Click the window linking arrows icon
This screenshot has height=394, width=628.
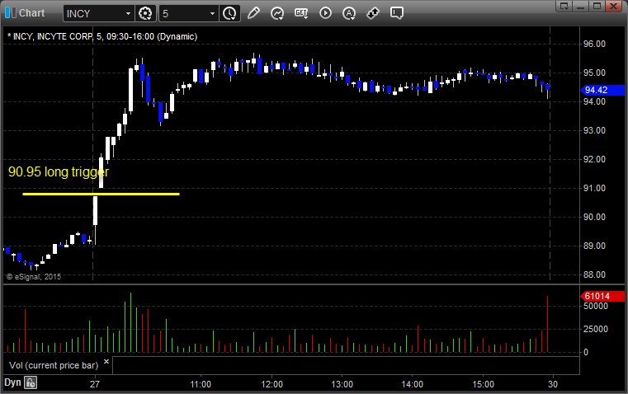pyautogui.click(x=373, y=13)
